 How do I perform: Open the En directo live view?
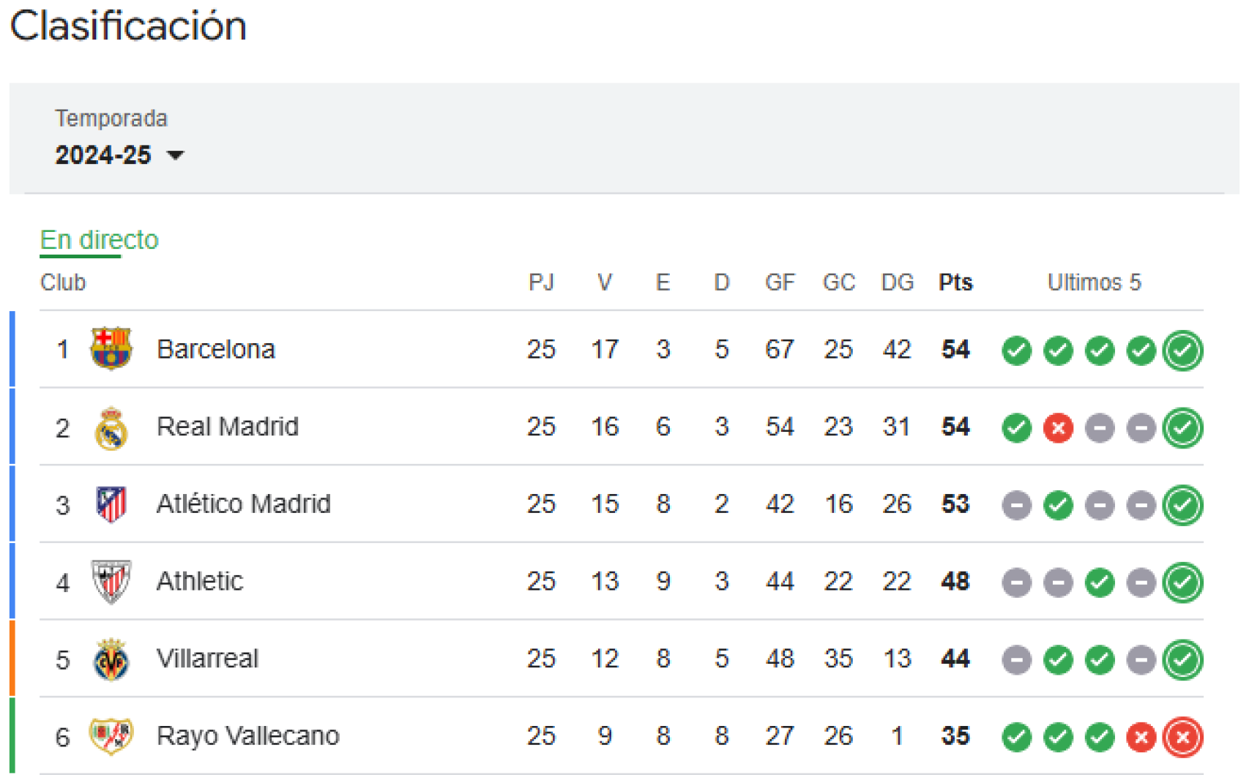click(x=99, y=239)
